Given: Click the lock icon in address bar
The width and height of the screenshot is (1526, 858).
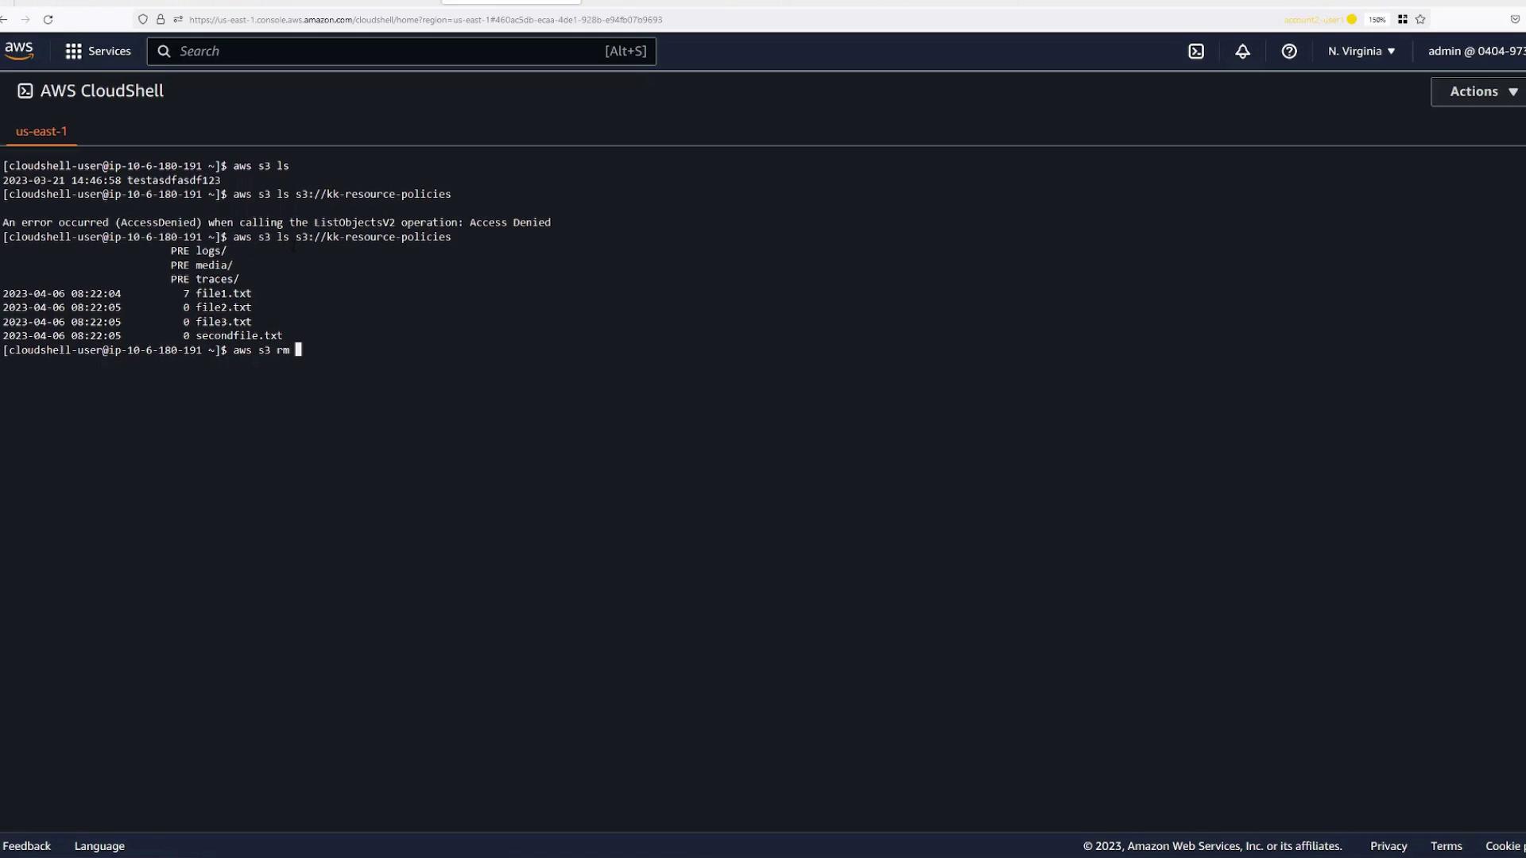Looking at the screenshot, I should click(x=161, y=19).
